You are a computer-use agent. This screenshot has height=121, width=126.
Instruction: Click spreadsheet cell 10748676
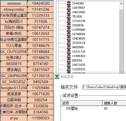coord(41,58)
